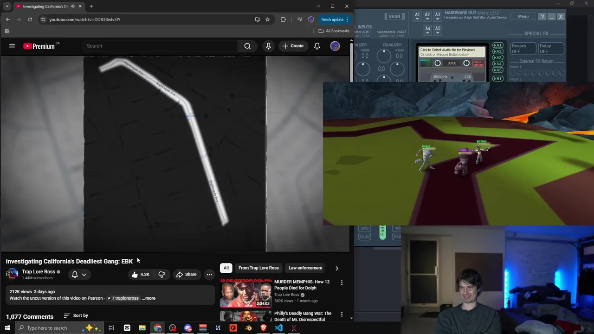The width and height of the screenshot is (594, 334).
Task: Click Finish update button in Chrome
Action: (335, 19)
